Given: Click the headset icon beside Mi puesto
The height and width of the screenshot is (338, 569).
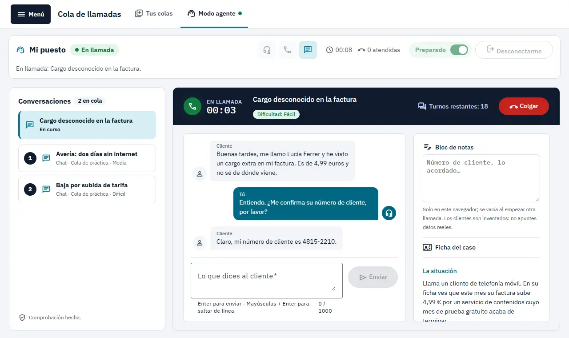Looking at the screenshot, I should point(20,50).
